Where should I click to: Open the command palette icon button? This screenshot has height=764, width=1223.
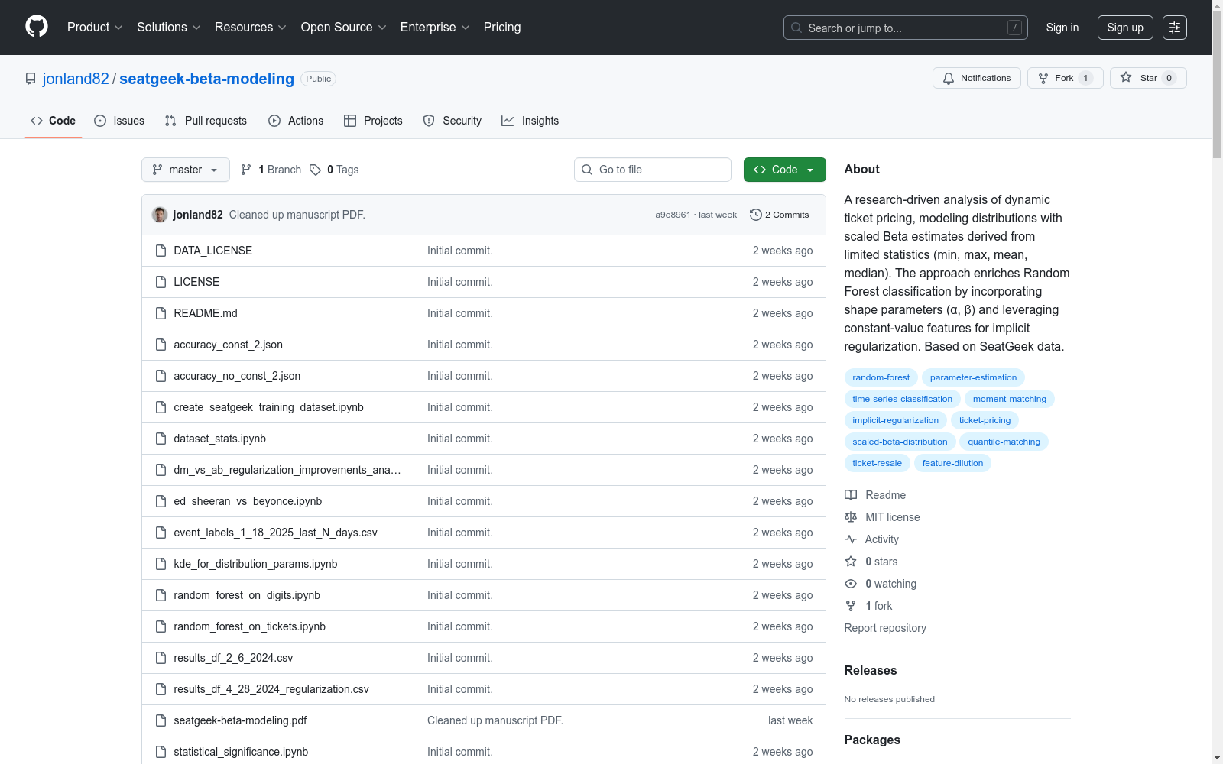(1175, 28)
